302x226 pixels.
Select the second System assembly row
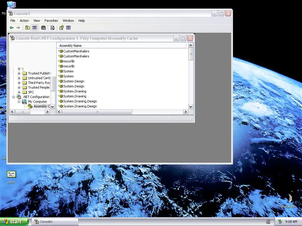[x=66, y=76]
